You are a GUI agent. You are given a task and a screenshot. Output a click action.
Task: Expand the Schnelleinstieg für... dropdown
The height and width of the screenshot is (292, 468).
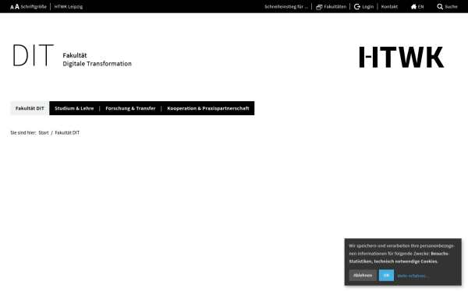[286, 6]
